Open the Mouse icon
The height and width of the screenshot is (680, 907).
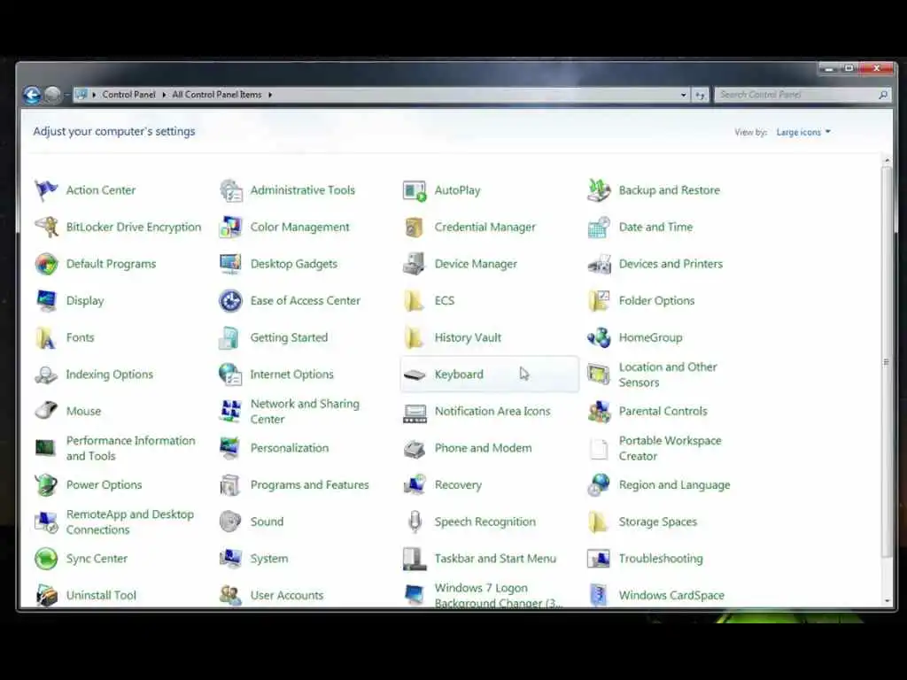click(x=46, y=411)
